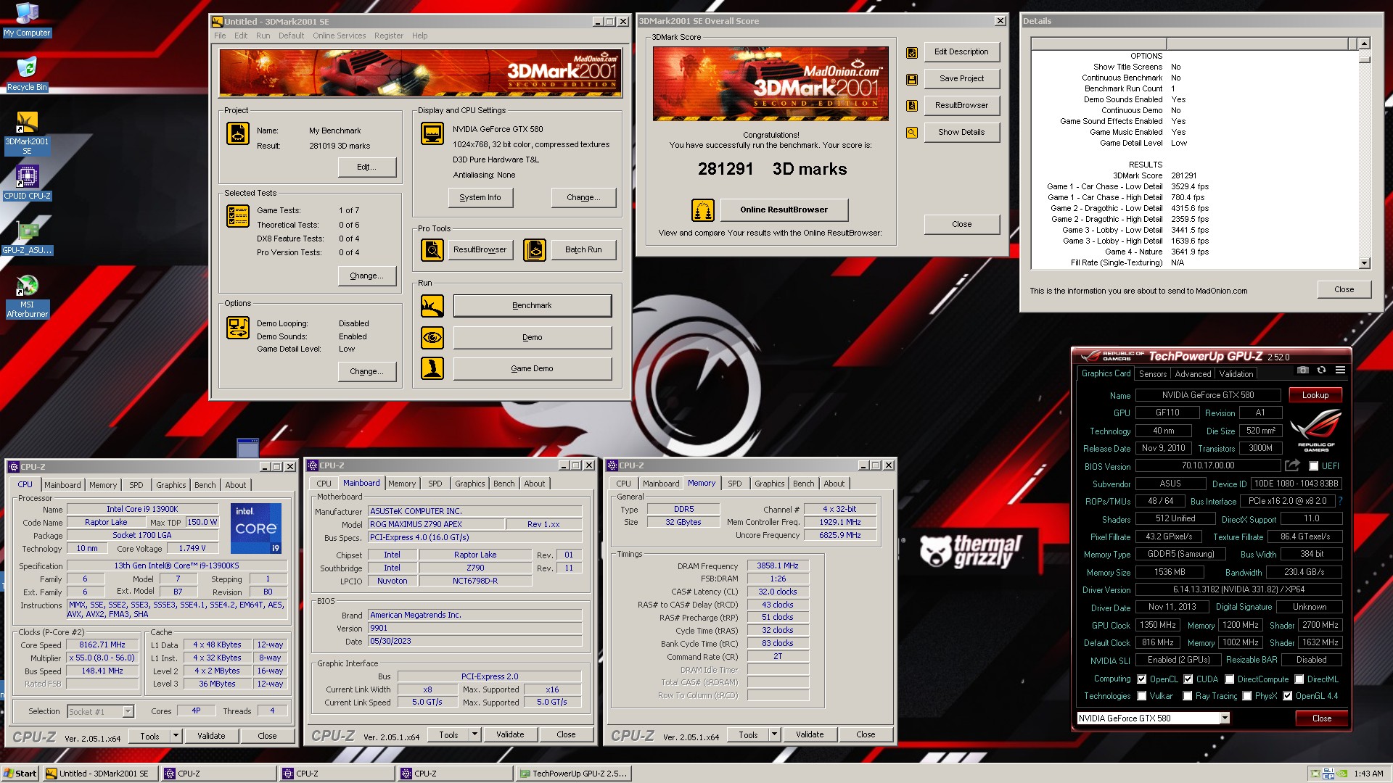Toggle the UEFI checkbox in GPU-Z
This screenshot has height=783, width=1393.
tap(1314, 466)
